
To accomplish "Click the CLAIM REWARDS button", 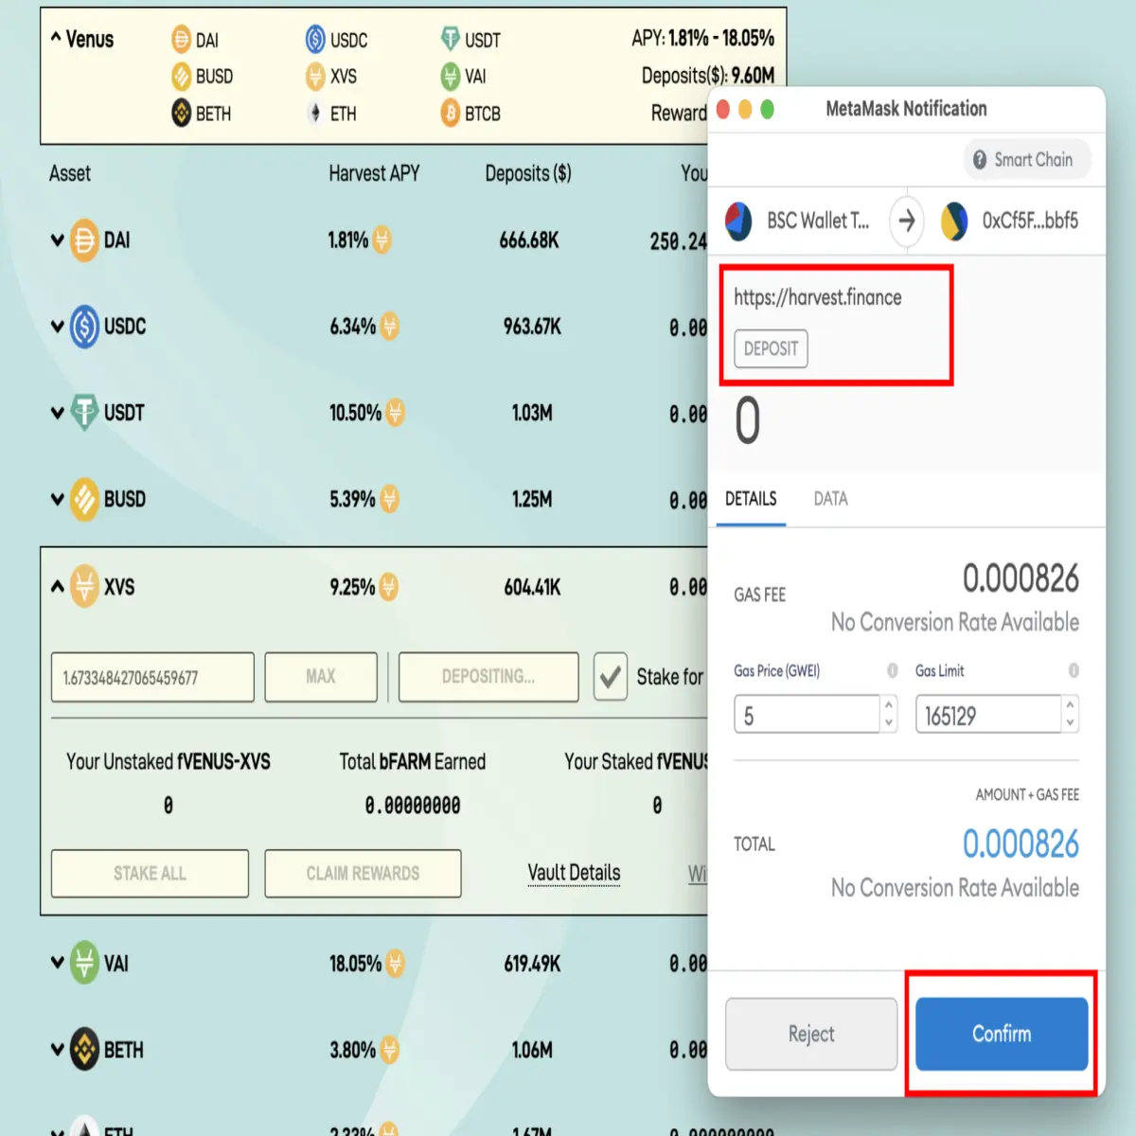I will point(363,873).
